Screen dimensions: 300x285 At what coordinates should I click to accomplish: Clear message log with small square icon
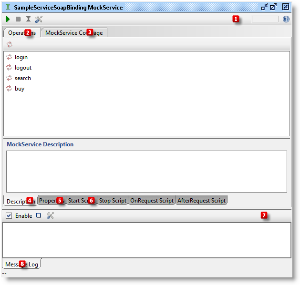tap(39, 215)
